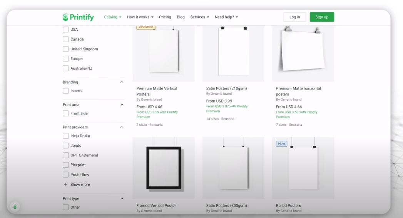Expand the Services dropdown menu
The image size is (403, 218).
tap(199, 17)
